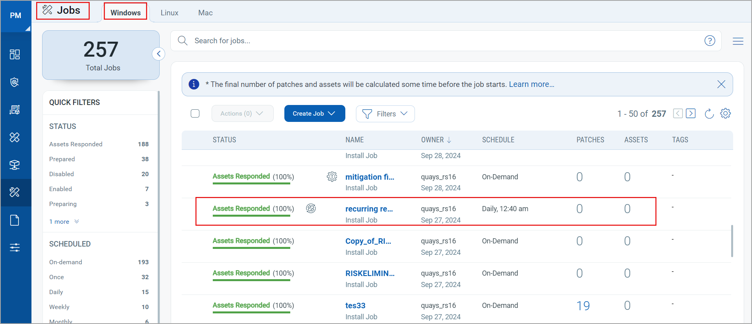752x324 pixels.
Task: Click the Search for jobs field
Action: [433, 41]
